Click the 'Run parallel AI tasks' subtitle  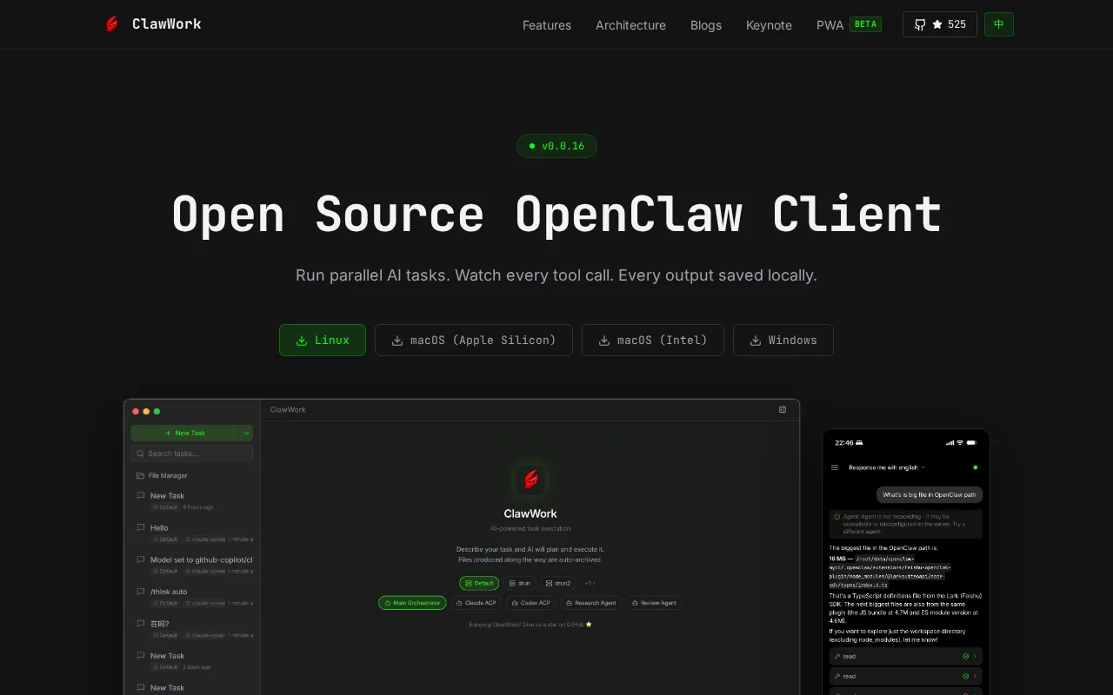tap(556, 275)
